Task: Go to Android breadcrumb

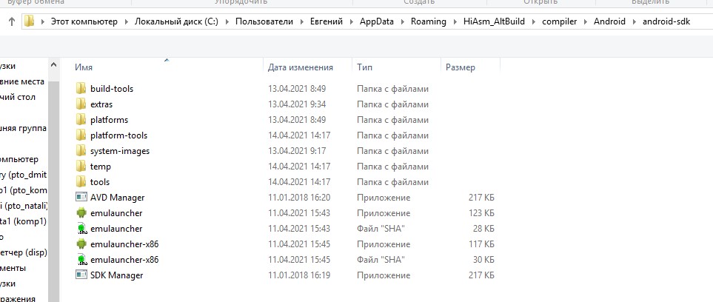Action: 610,21
